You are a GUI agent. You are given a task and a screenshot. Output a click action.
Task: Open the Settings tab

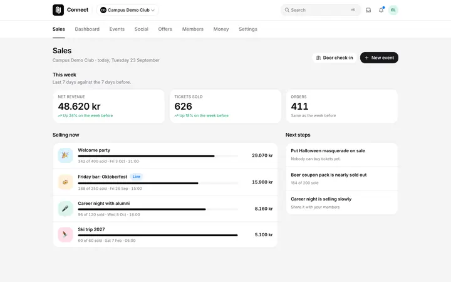[248, 29]
